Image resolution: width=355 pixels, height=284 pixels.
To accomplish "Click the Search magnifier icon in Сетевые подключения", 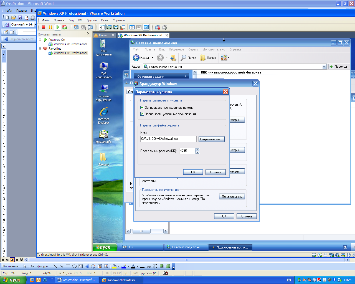I will point(184,58).
